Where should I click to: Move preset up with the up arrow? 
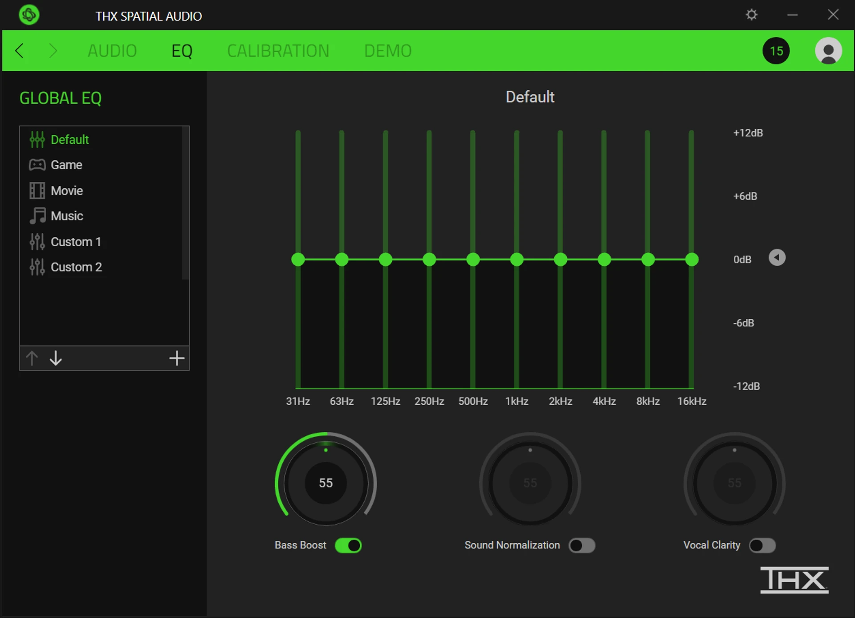32,358
